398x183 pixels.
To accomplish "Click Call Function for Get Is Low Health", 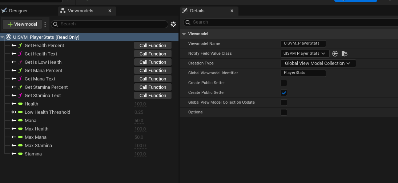I will click(153, 62).
